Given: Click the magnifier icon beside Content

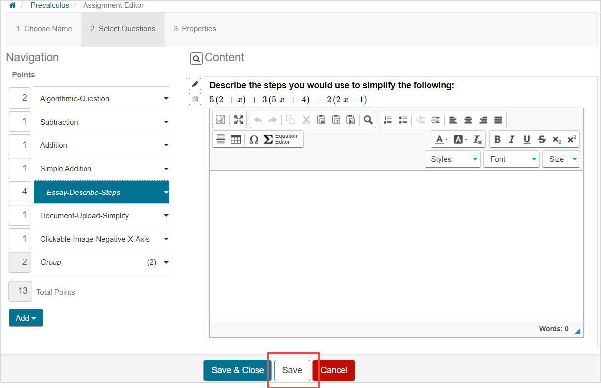Looking at the screenshot, I should pos(196,59).
